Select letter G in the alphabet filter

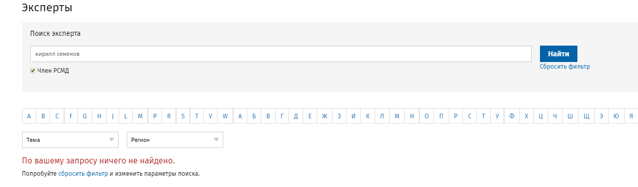[85, 116]
